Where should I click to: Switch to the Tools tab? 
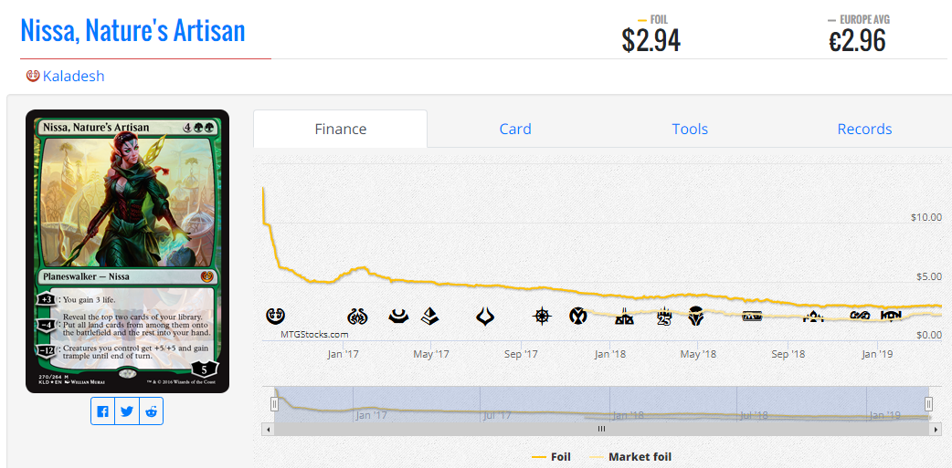point(690,130)
